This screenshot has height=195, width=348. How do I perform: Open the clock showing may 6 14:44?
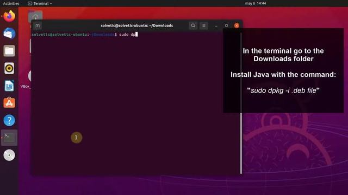coord(256,3)
